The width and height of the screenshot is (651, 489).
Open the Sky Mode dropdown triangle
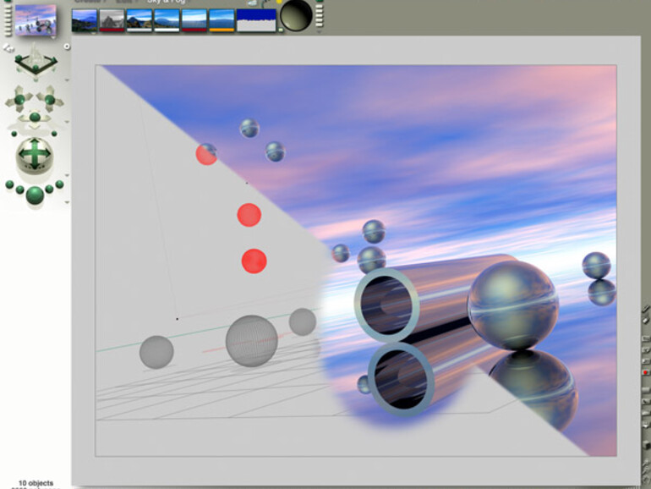93,34
